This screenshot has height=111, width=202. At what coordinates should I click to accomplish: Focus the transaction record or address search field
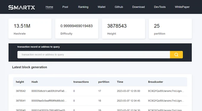click(x=94, y=55)
